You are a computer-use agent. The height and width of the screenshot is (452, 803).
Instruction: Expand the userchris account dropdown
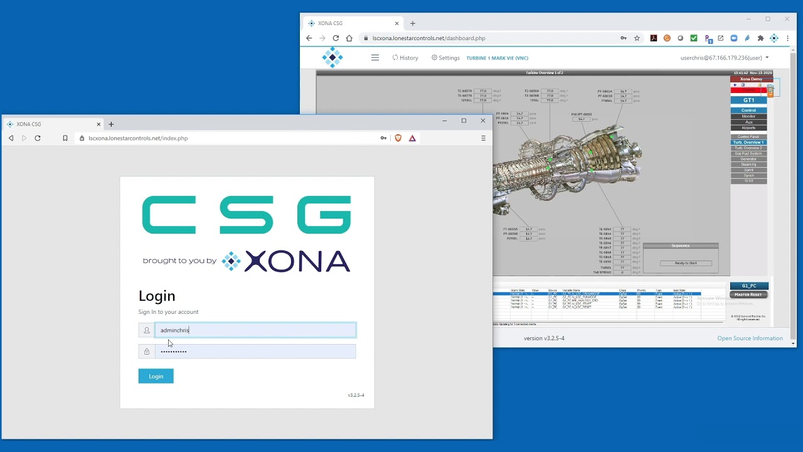click(725, 58)
